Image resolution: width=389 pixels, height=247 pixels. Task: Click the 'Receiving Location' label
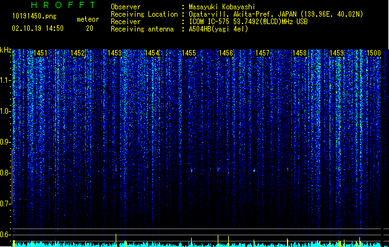pos(144,14)
